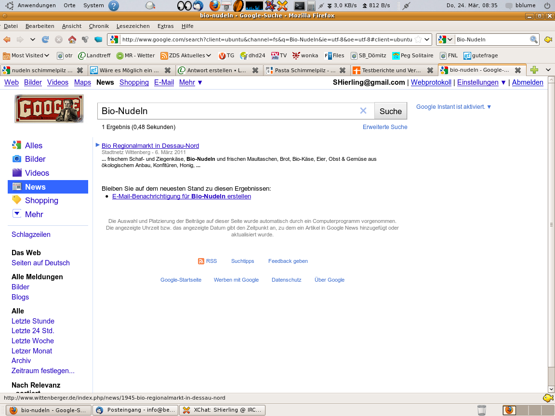Click the Home button in Firefox toolbar
Screen dimensions: 555x416
(x=72, y=39)
